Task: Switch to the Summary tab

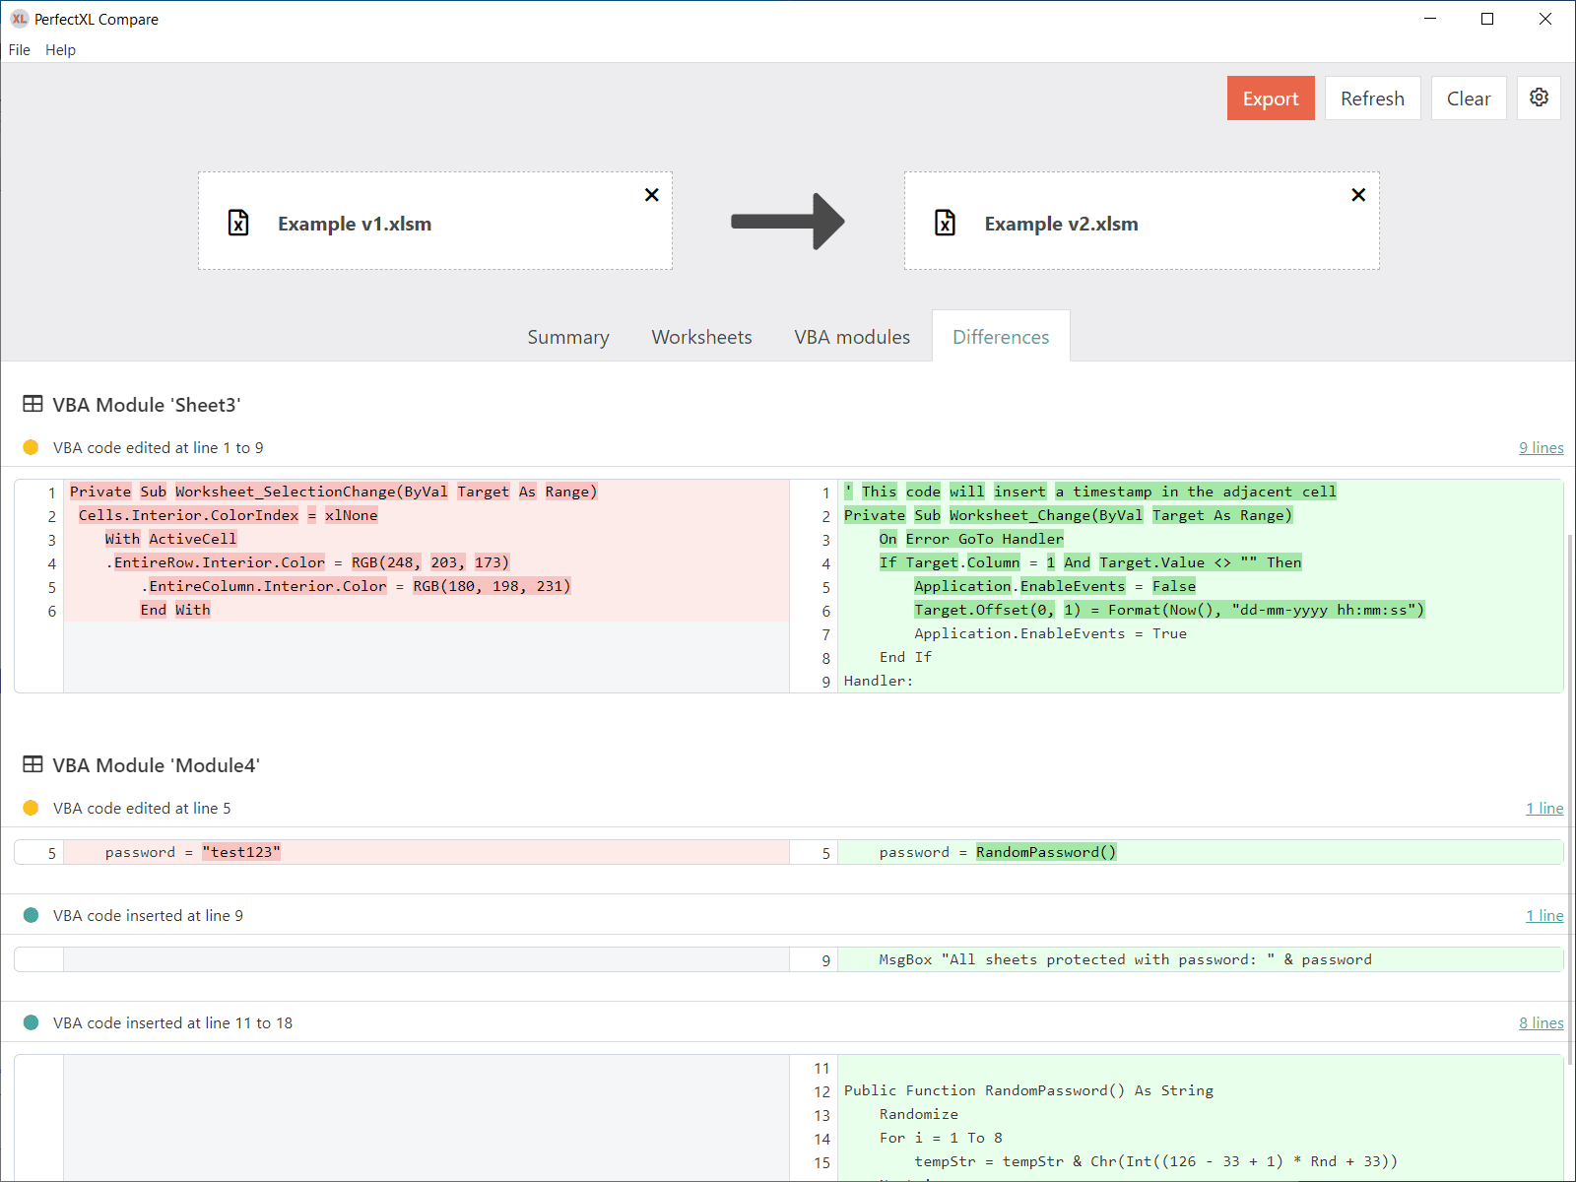Action: click(x=567, y=337)
